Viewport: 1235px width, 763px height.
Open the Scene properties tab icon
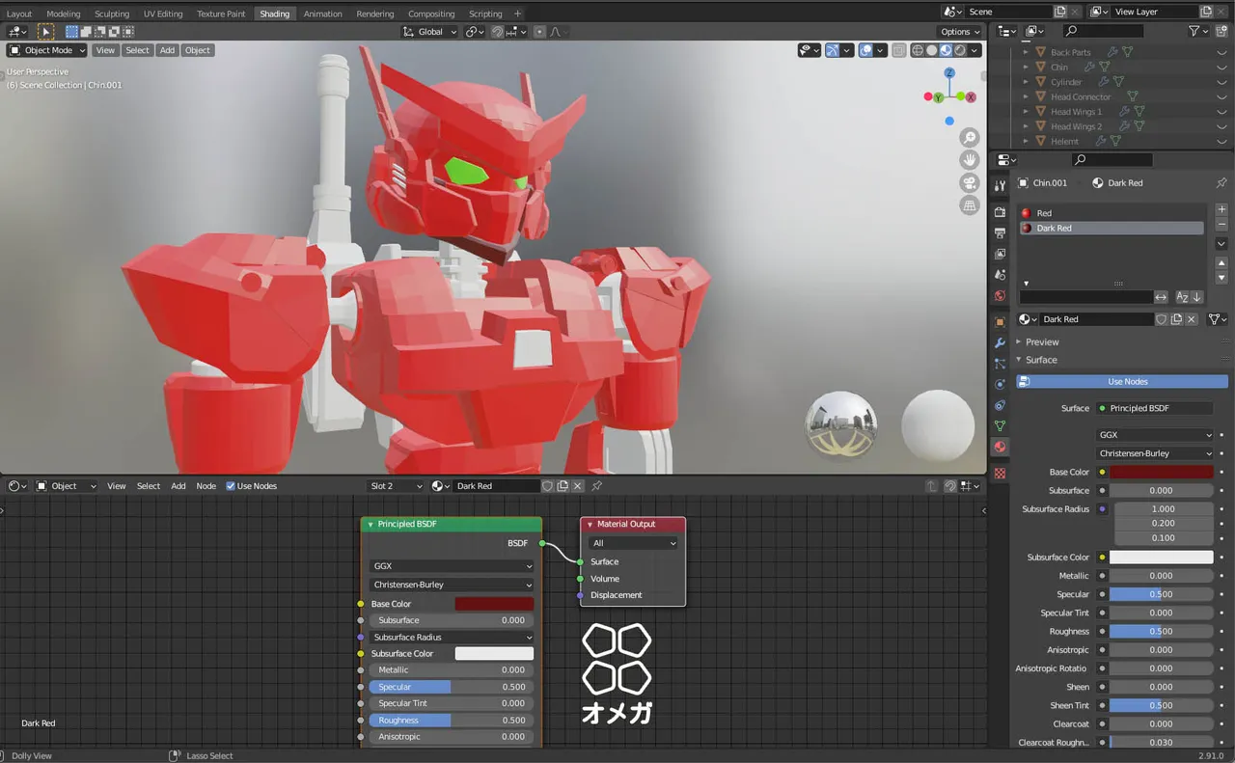1000,275
